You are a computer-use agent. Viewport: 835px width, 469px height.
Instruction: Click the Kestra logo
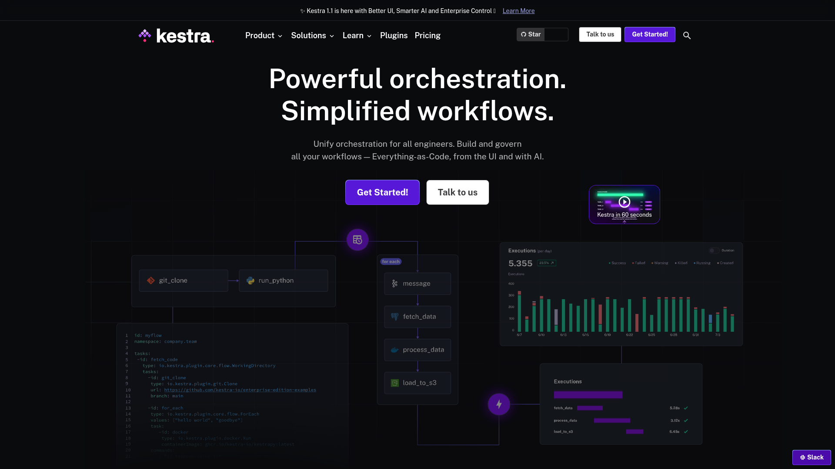coord(176,36)
